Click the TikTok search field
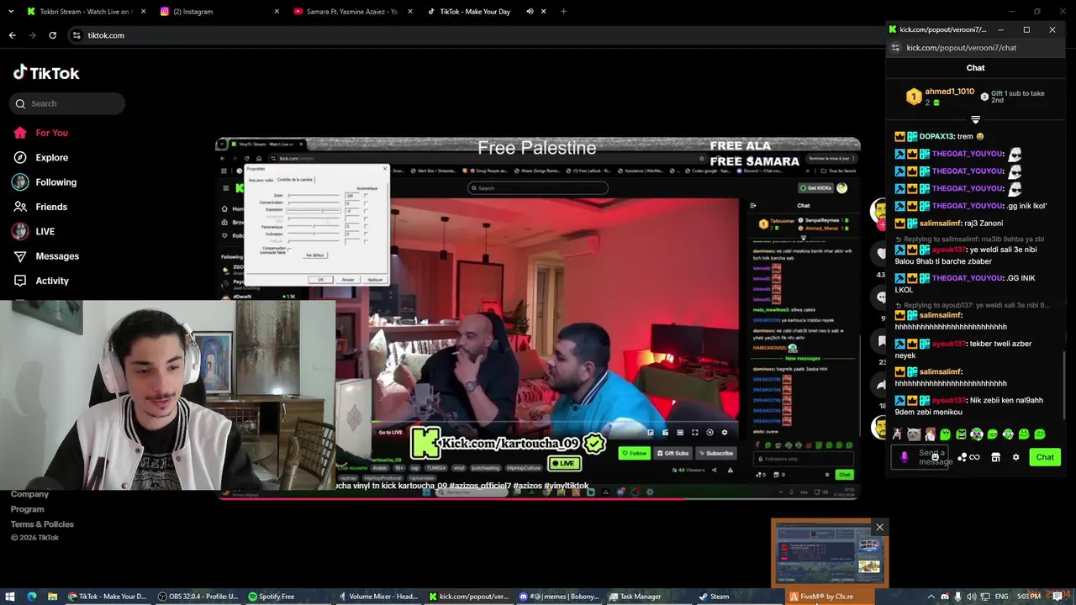Image resolution: width=1076 pixels, height=605 pixels. click(x=68, y=103)
